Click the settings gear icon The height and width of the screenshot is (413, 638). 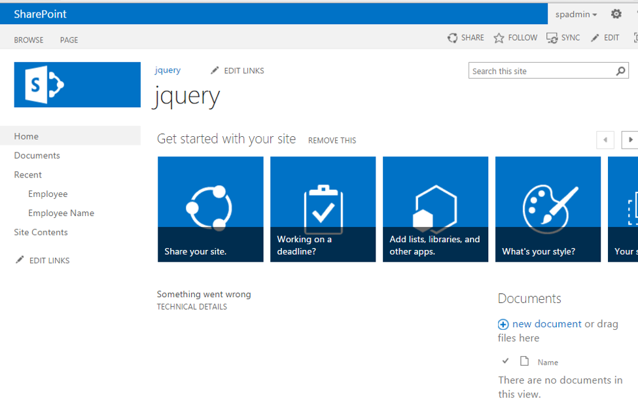616,14
